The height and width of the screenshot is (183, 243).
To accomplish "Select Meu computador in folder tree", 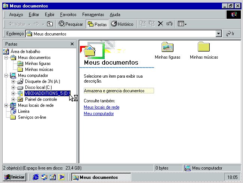I will point(33,75).
